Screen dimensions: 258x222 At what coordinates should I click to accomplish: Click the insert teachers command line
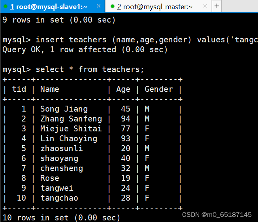tap(130, 40)
